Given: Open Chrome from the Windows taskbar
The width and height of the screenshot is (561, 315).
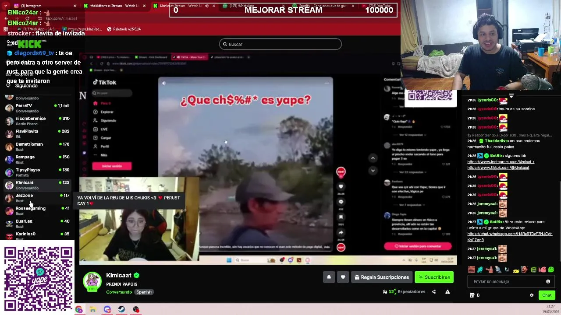Looking at the screenshot, I should tap(78, 309).
